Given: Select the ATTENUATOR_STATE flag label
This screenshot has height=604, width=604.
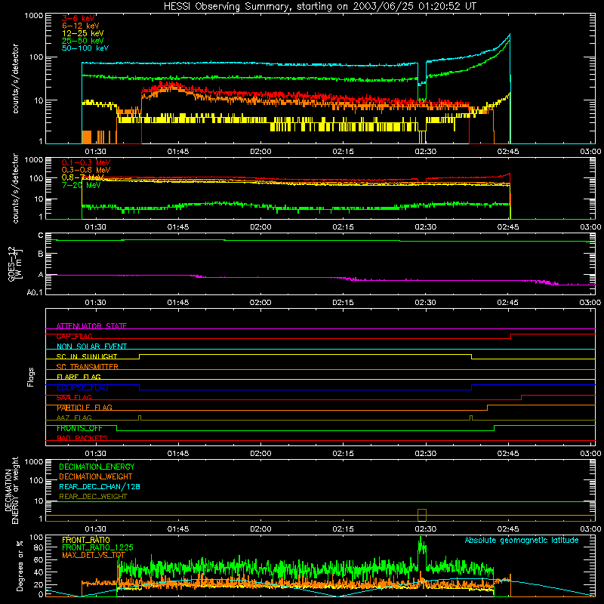Looking at the screenshot, I should pos(91,326).
